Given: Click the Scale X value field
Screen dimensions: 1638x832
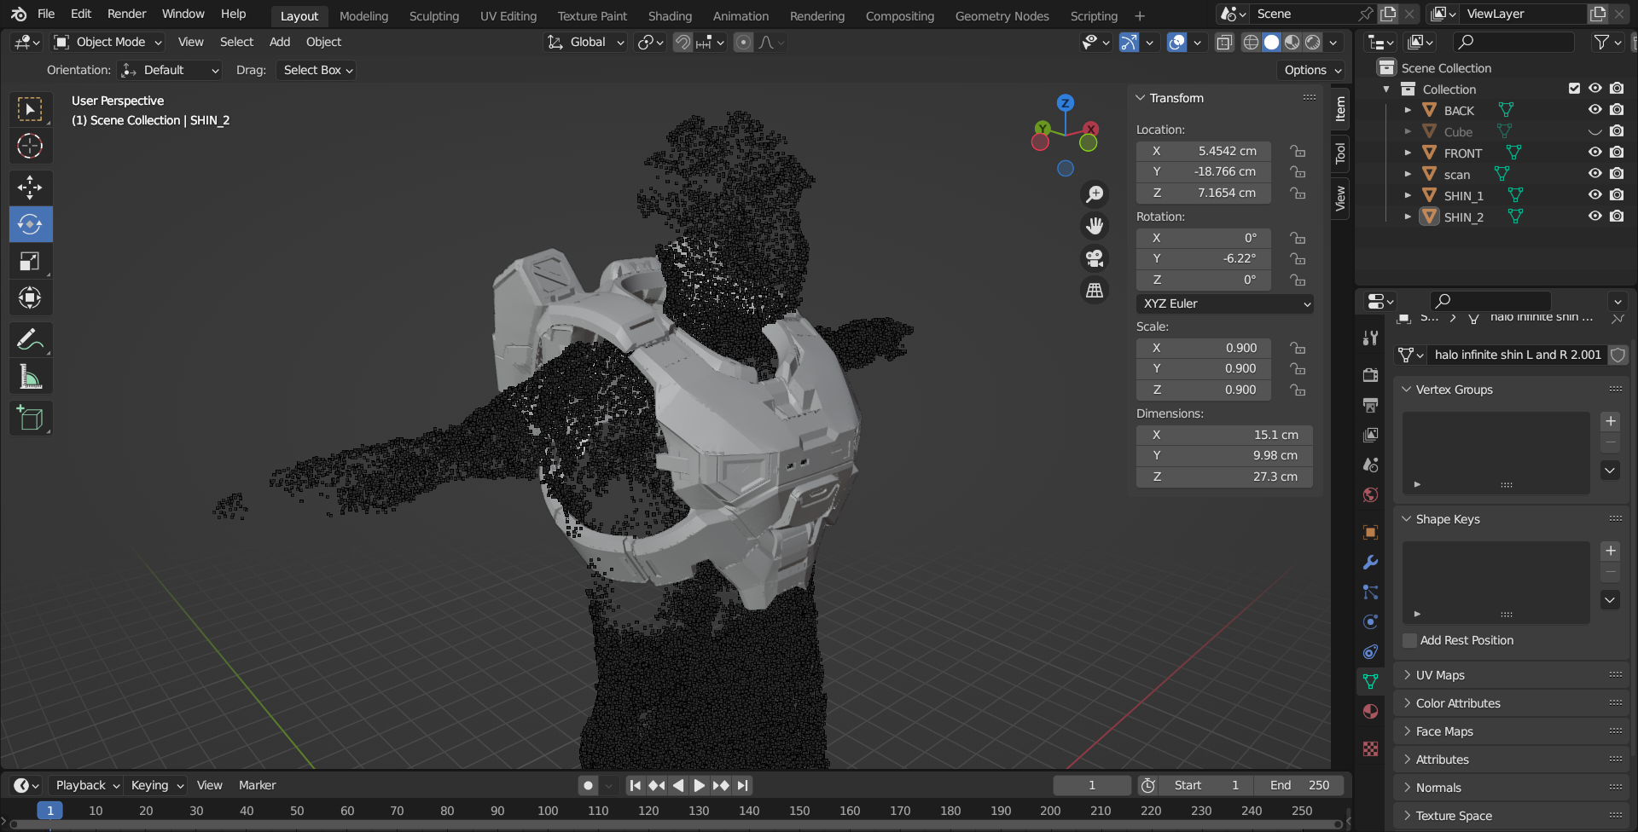Looking at the screenshot, I should tap(1204, 348).
